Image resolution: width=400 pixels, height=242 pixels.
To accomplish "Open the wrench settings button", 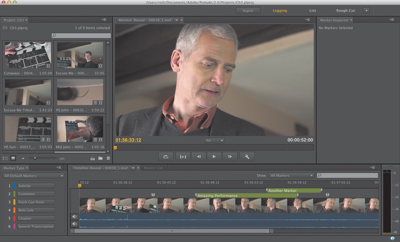I will pyautogui.click(x=247, y=157).
